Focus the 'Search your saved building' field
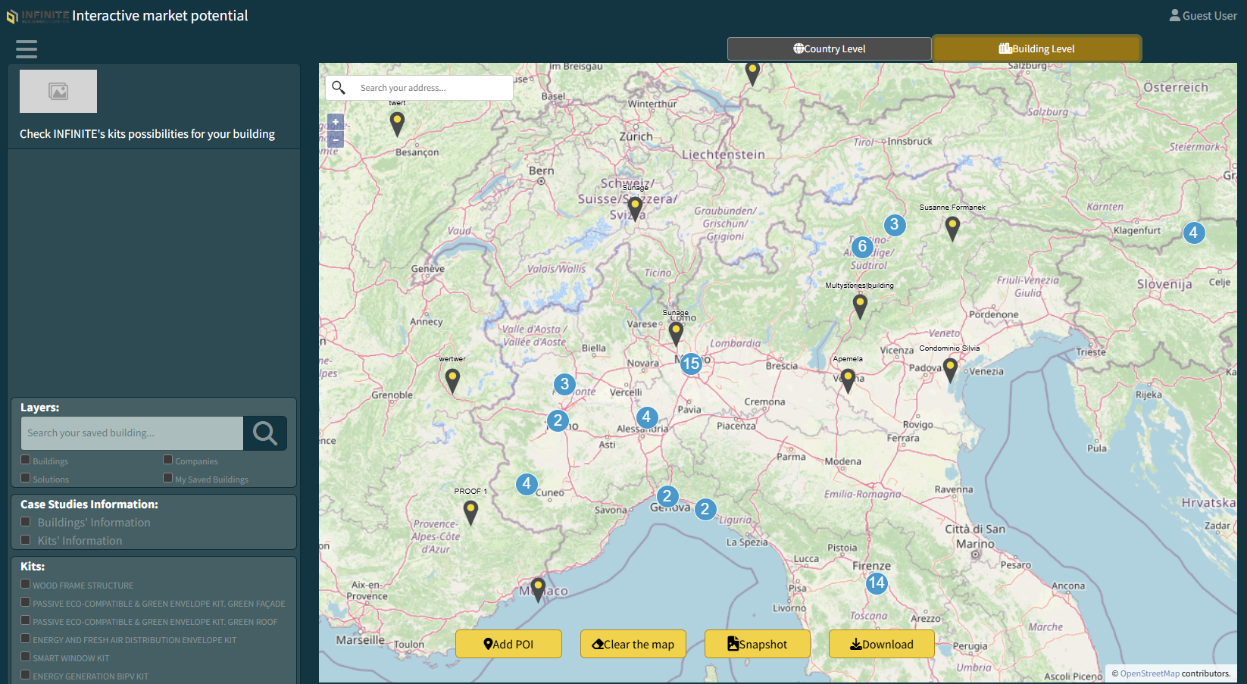 click(x=132, y=433)
